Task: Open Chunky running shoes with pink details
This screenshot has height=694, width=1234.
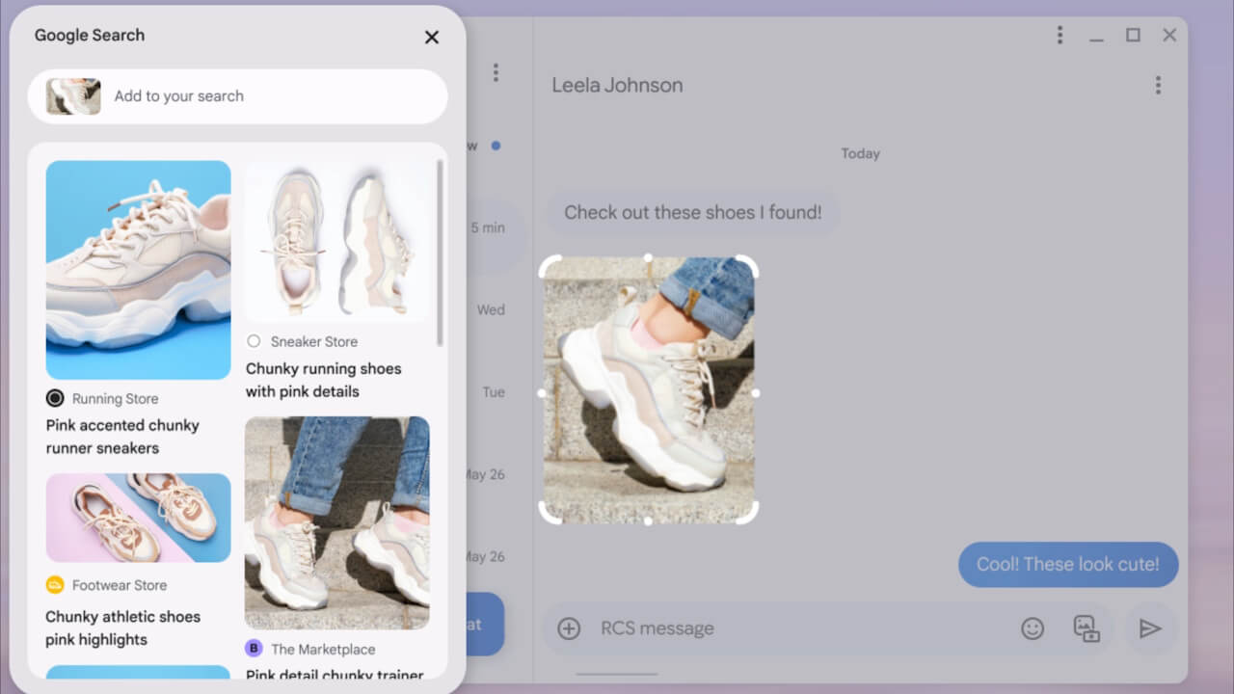Action: (323, 380)
